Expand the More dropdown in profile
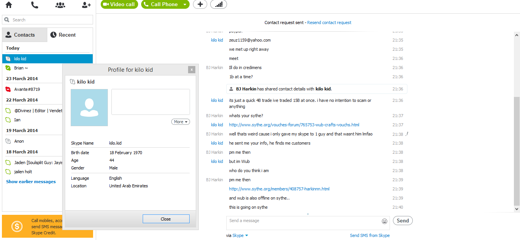 click(180, 122)
